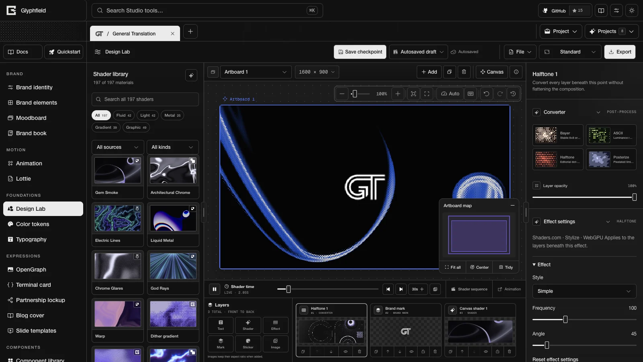The height and width of the screenshot is (362, 643).
Task: Zoom in with the plus button
Action: coord(398,94)
